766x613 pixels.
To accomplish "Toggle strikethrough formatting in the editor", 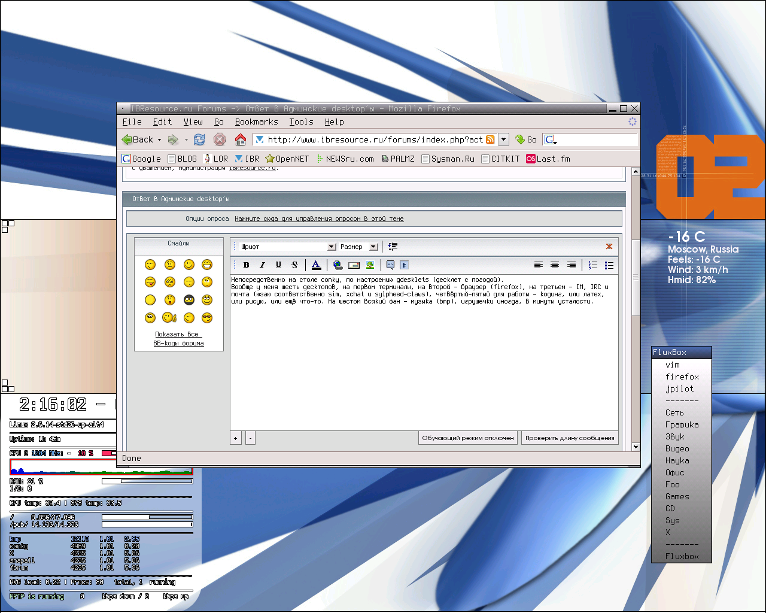I will coord(294,265).
